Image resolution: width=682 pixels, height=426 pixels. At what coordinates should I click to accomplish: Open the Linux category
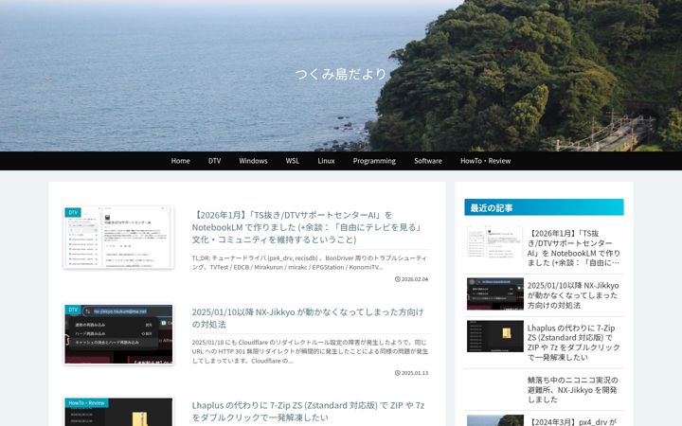point(326,161)
